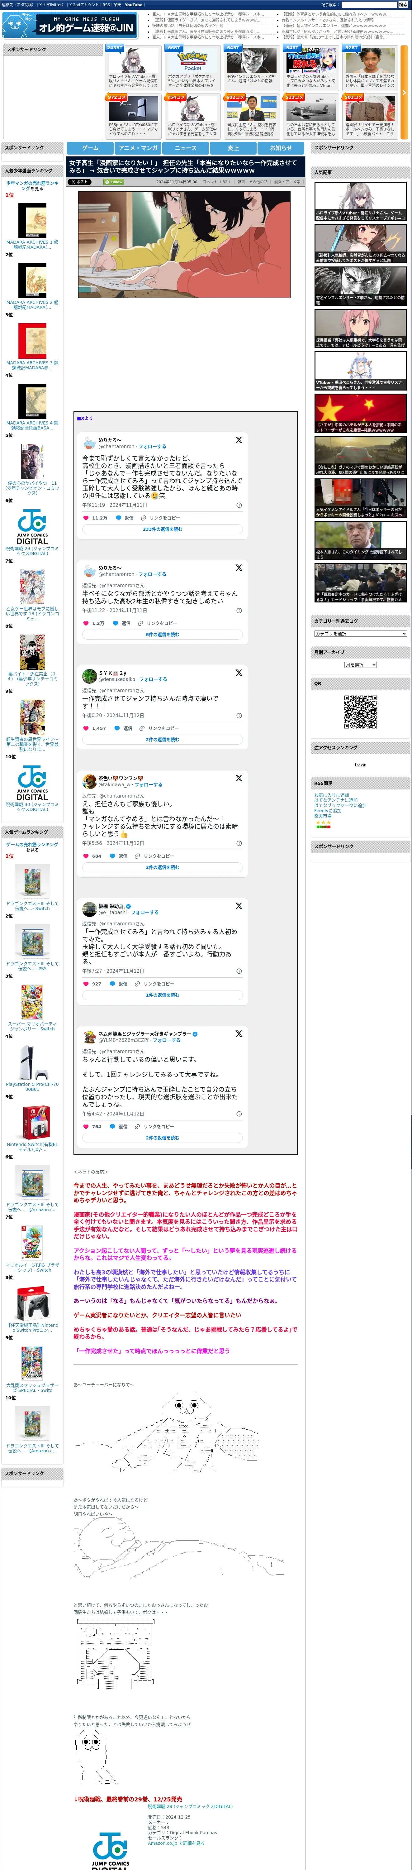Click the green Follow button
This screenshot has height=1870, width=412.
pyautogui.click(x=114, y=182)
